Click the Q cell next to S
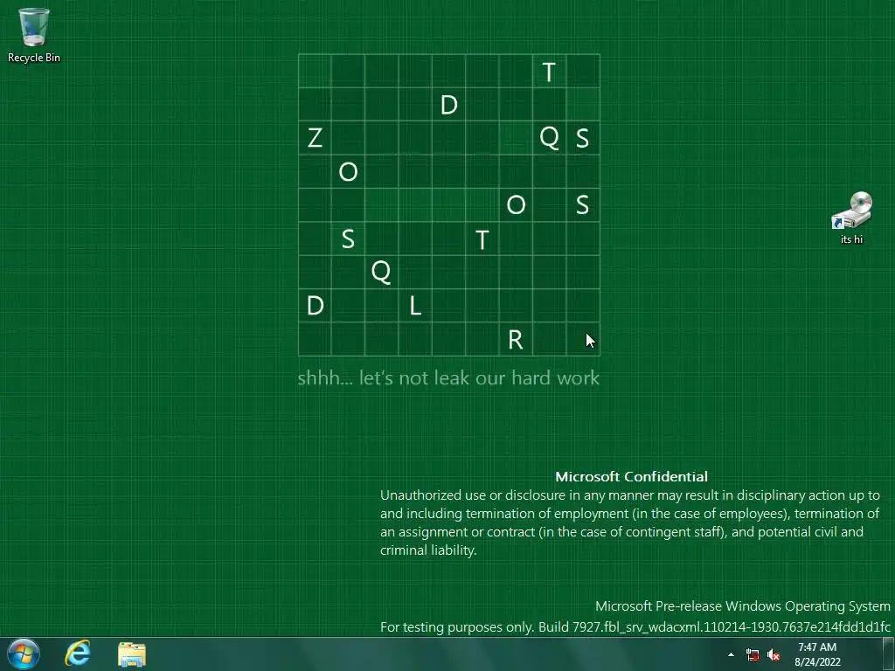The height and width of the screenshot is (671, 895). (549, 137)
